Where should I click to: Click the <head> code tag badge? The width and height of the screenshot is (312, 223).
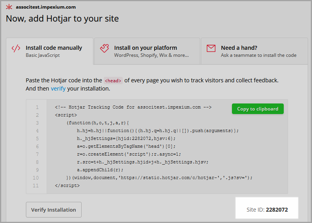click(113, 80)
